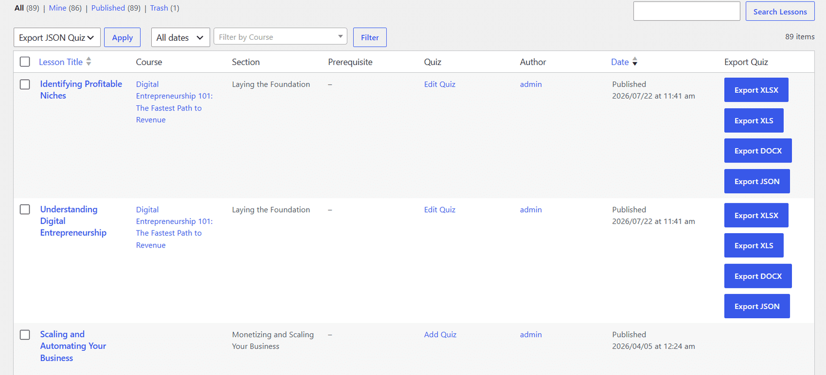
Task: Open Add Quiz for Scaling lesson
Action: [440, 335]
